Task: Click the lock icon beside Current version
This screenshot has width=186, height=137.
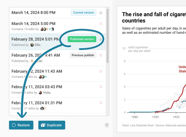Action: click(x=101, y=13)
